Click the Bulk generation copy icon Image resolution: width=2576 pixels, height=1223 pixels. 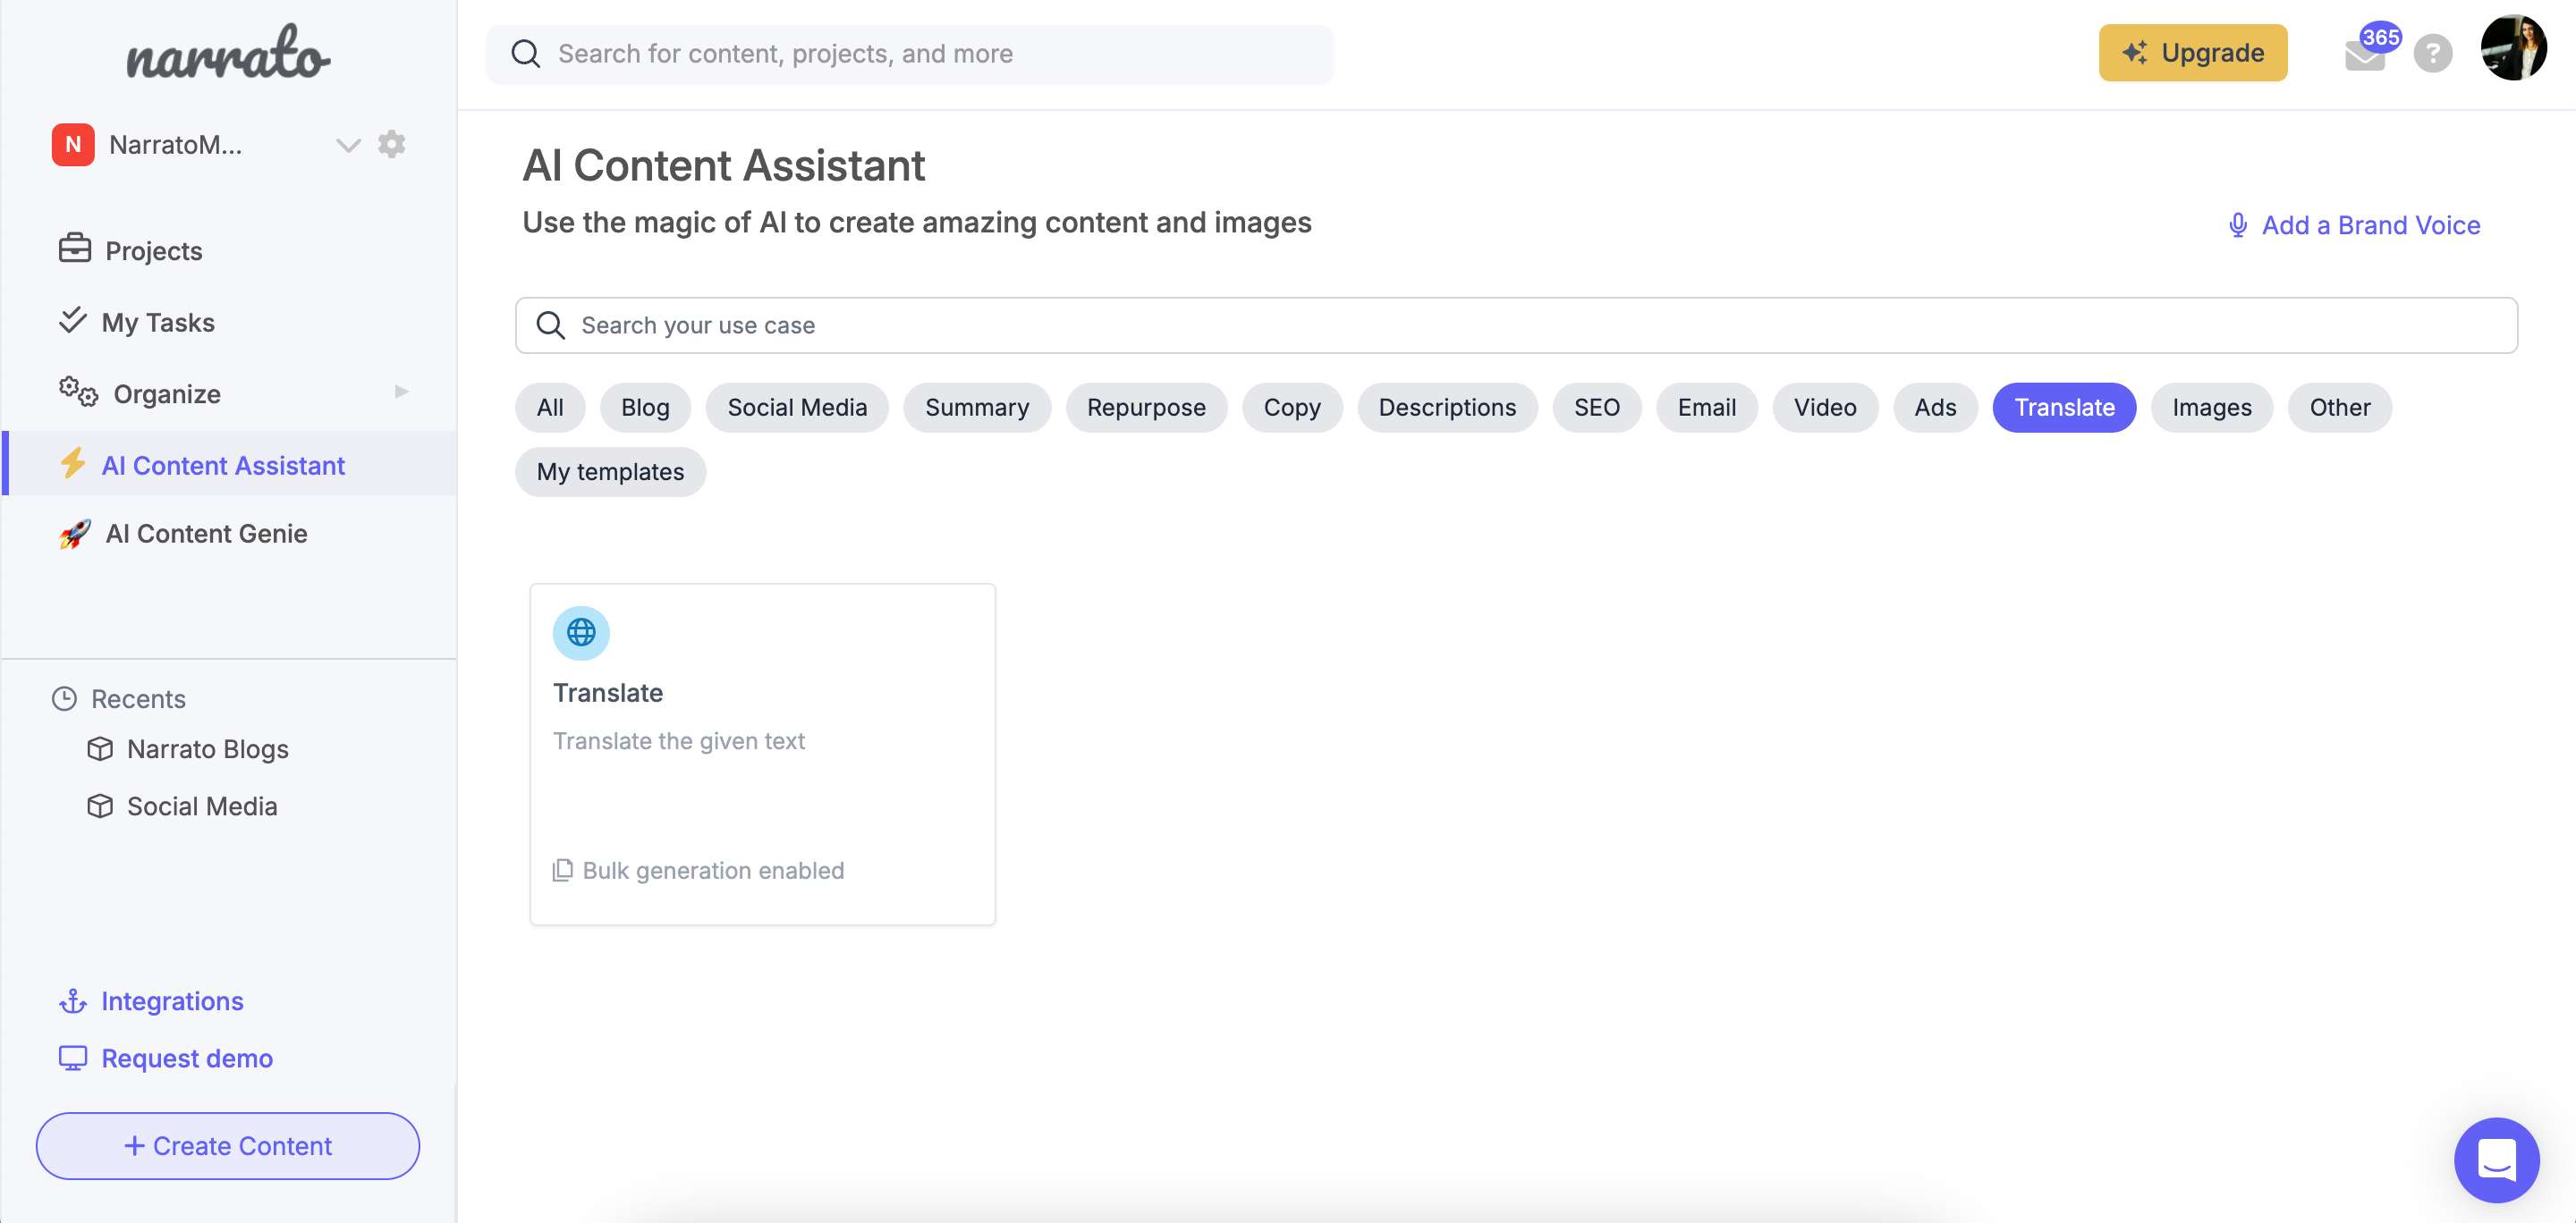(563, 869)
